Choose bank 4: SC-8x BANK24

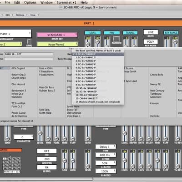point(98,68)
